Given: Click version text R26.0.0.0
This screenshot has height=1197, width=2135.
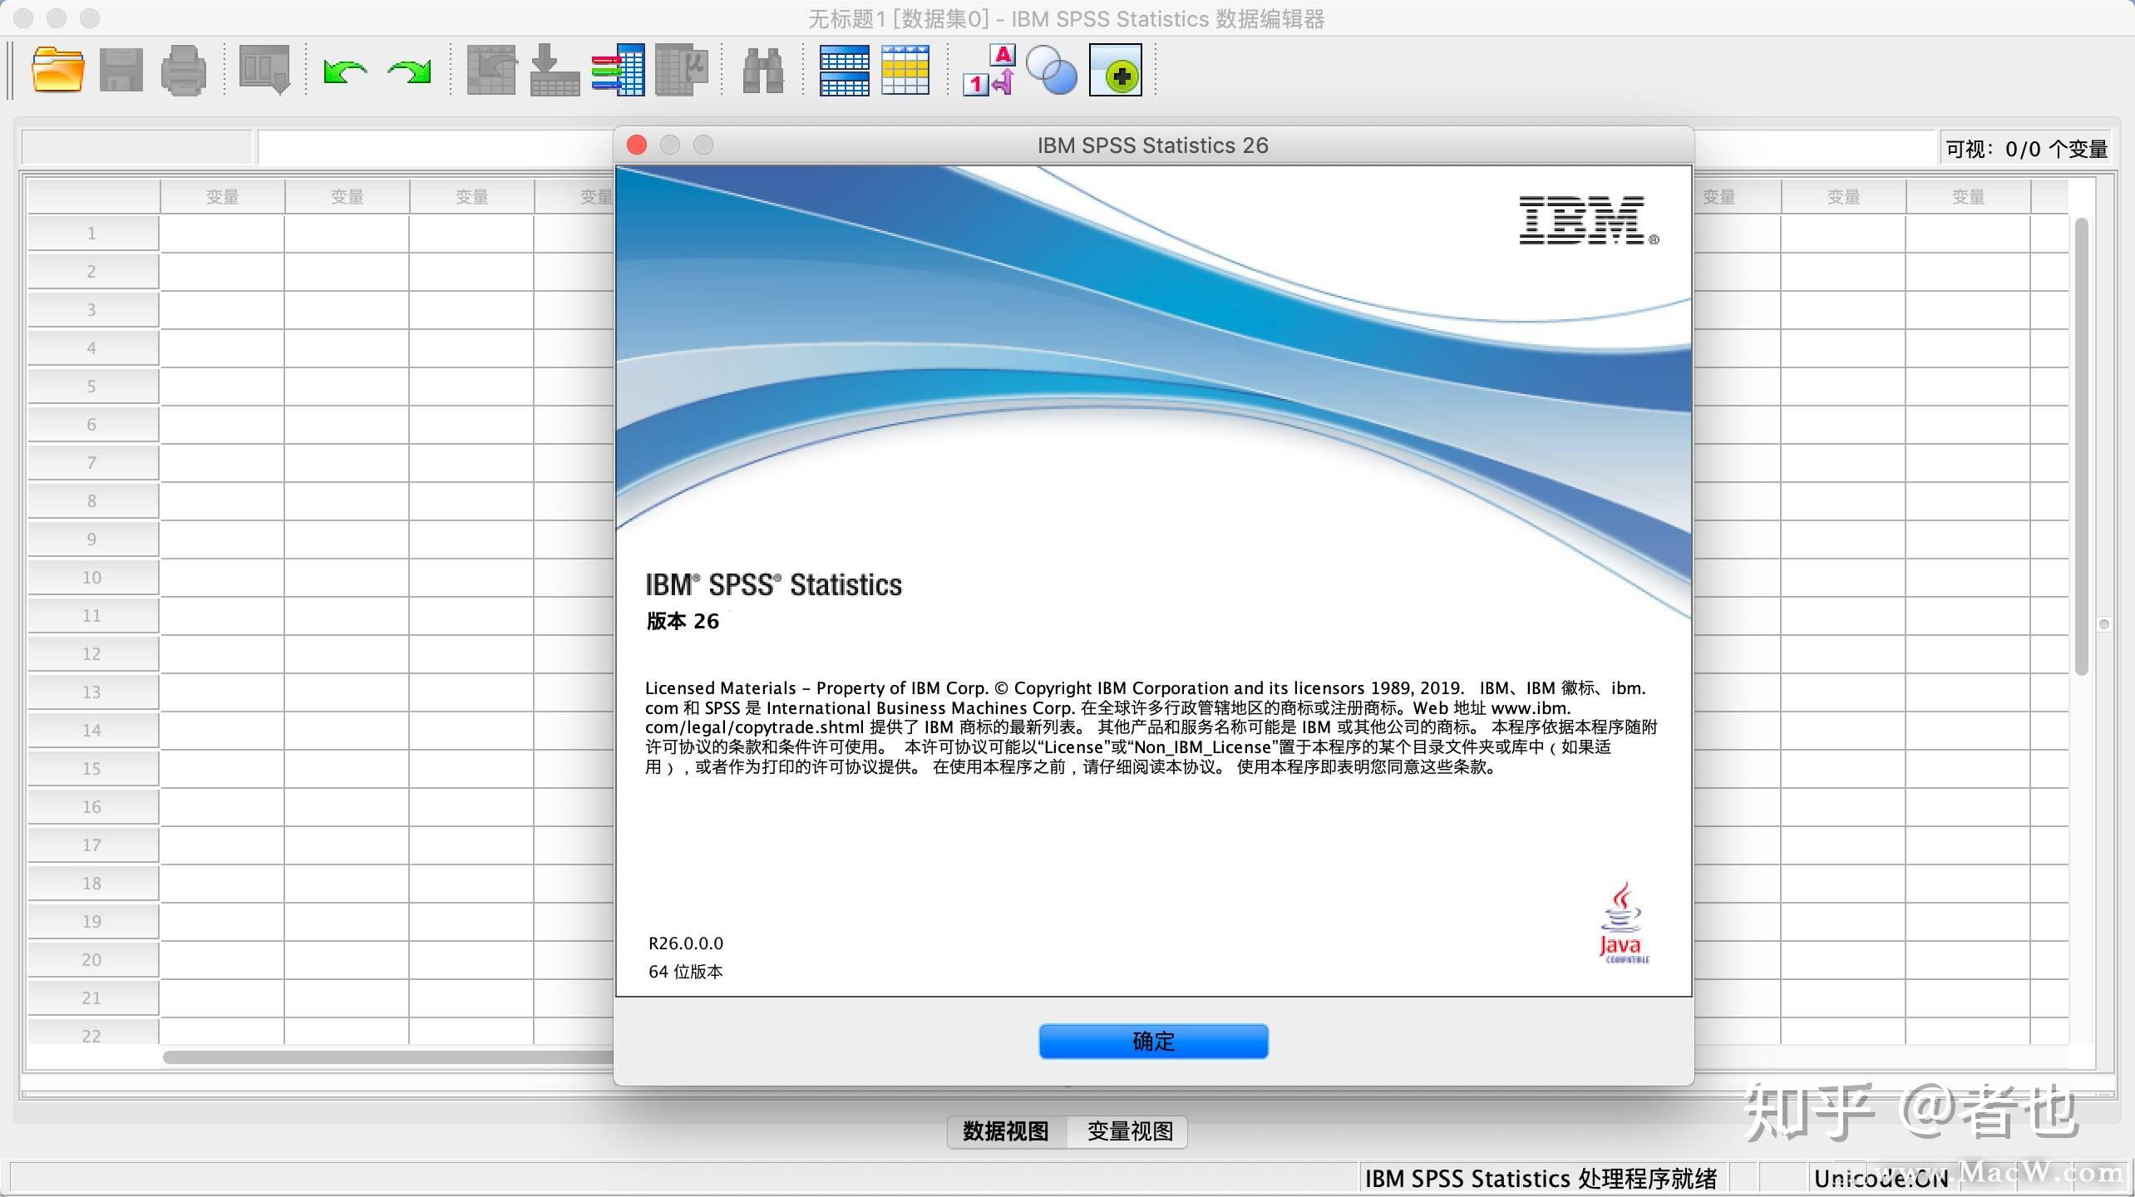Looking at the screenshot, I should tap(686, 943).
